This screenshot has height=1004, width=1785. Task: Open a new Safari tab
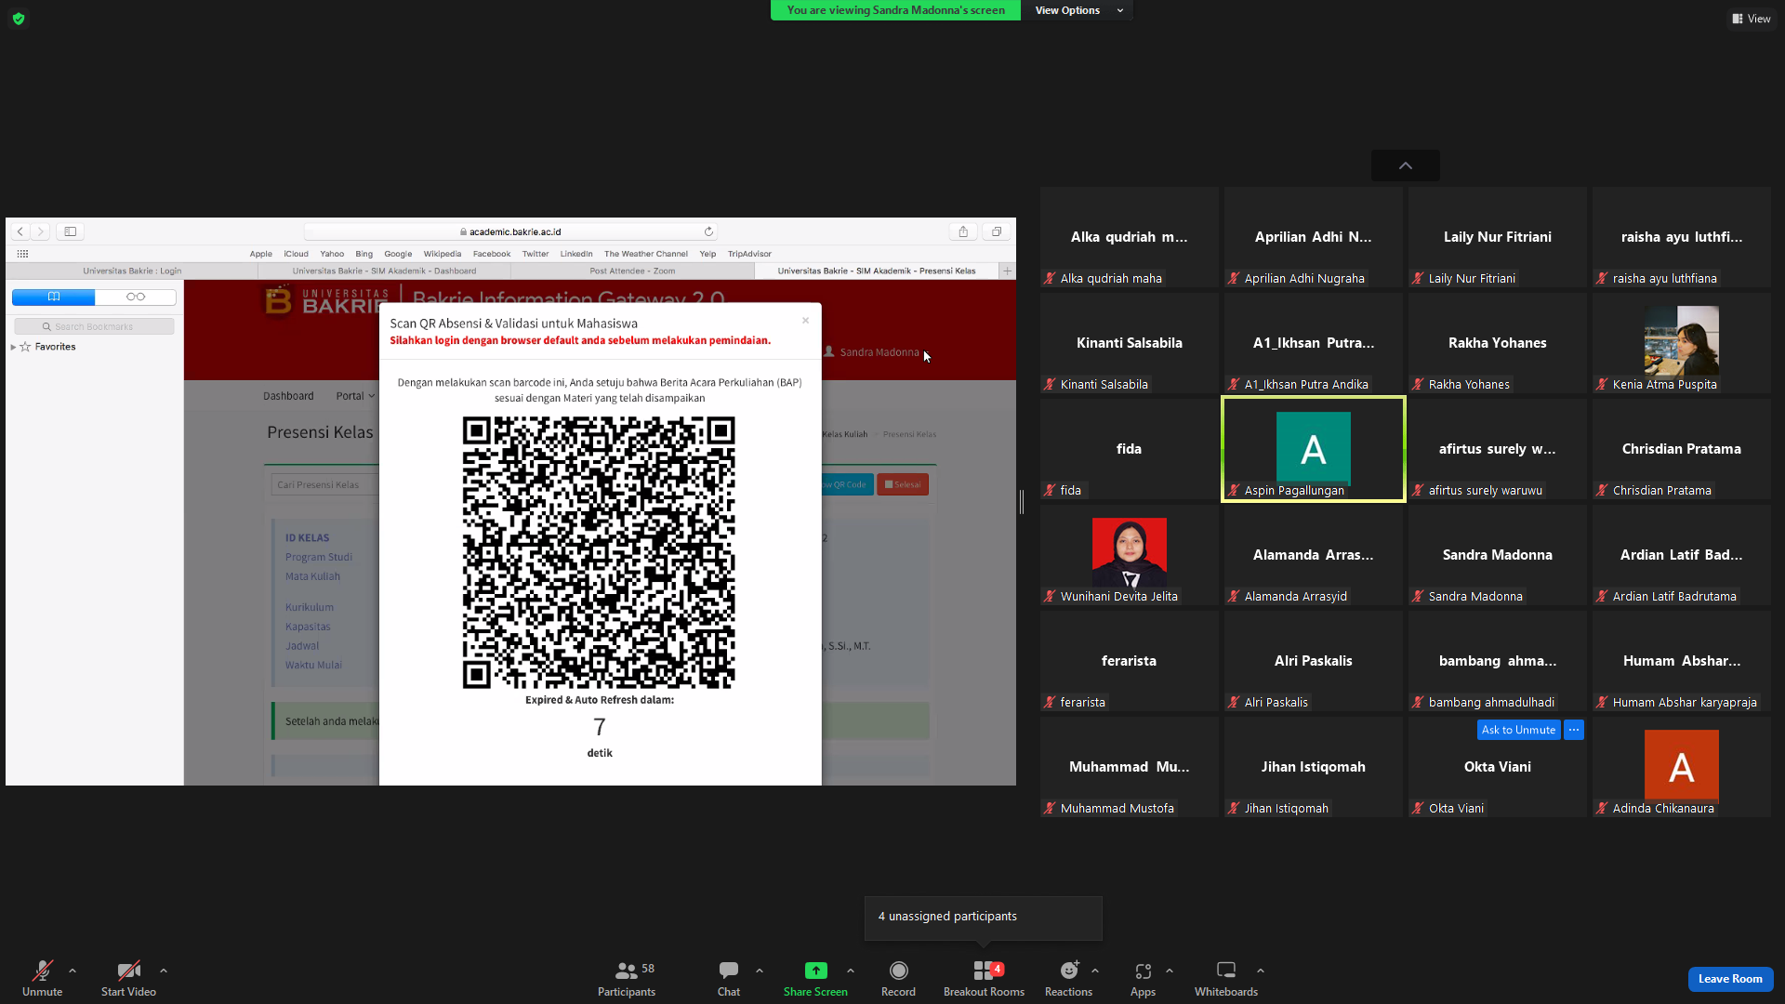pyautogui.click(x=1007, y=271)
